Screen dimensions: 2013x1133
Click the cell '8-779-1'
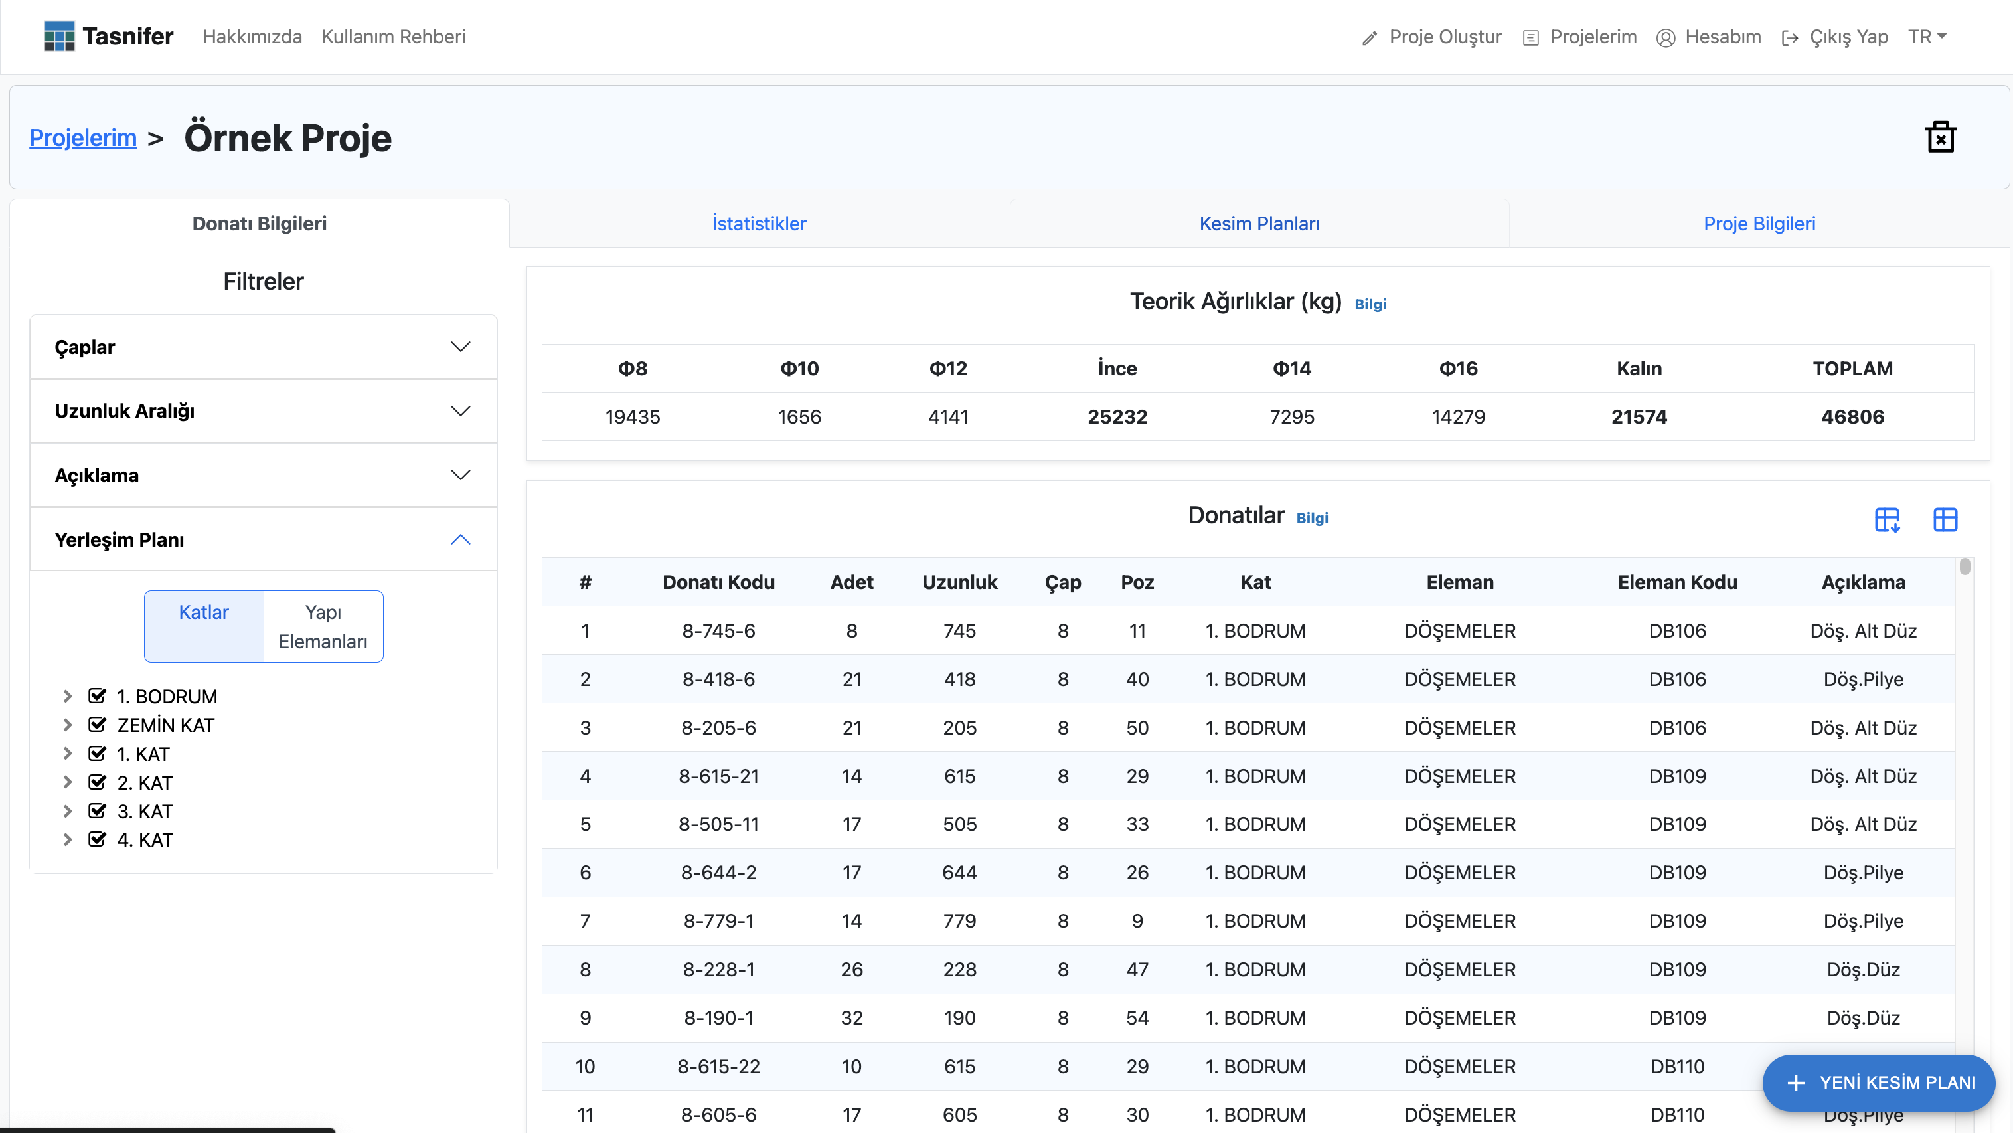[x=718, y=920]
